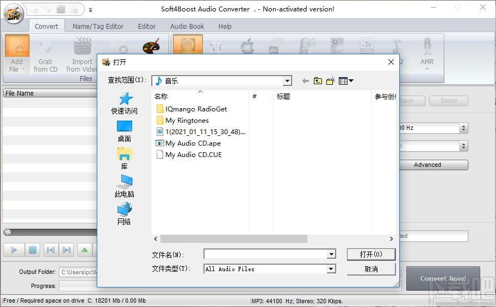496x307 pixels.
Task: Click the playback position slider handle
Action: (8, 233)
